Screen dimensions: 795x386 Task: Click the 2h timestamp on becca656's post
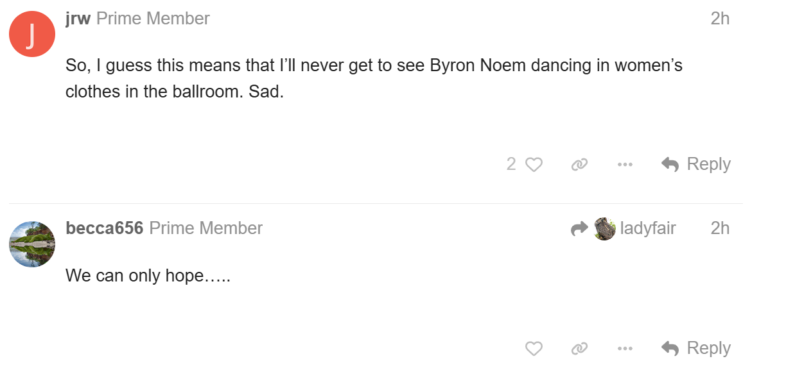click(x=720, y=228)
